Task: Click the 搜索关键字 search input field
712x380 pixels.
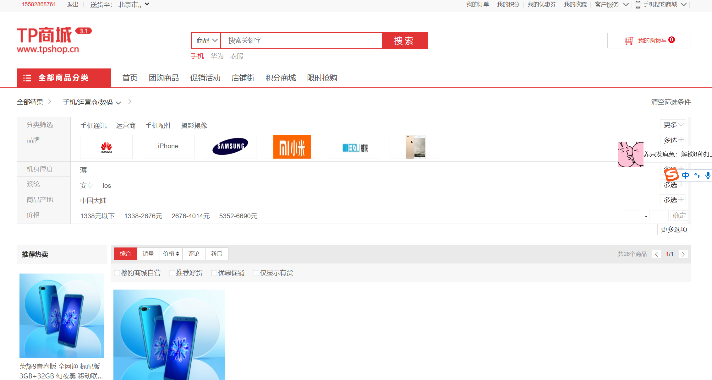Action: pyautogui.click(x=301, y=41)
